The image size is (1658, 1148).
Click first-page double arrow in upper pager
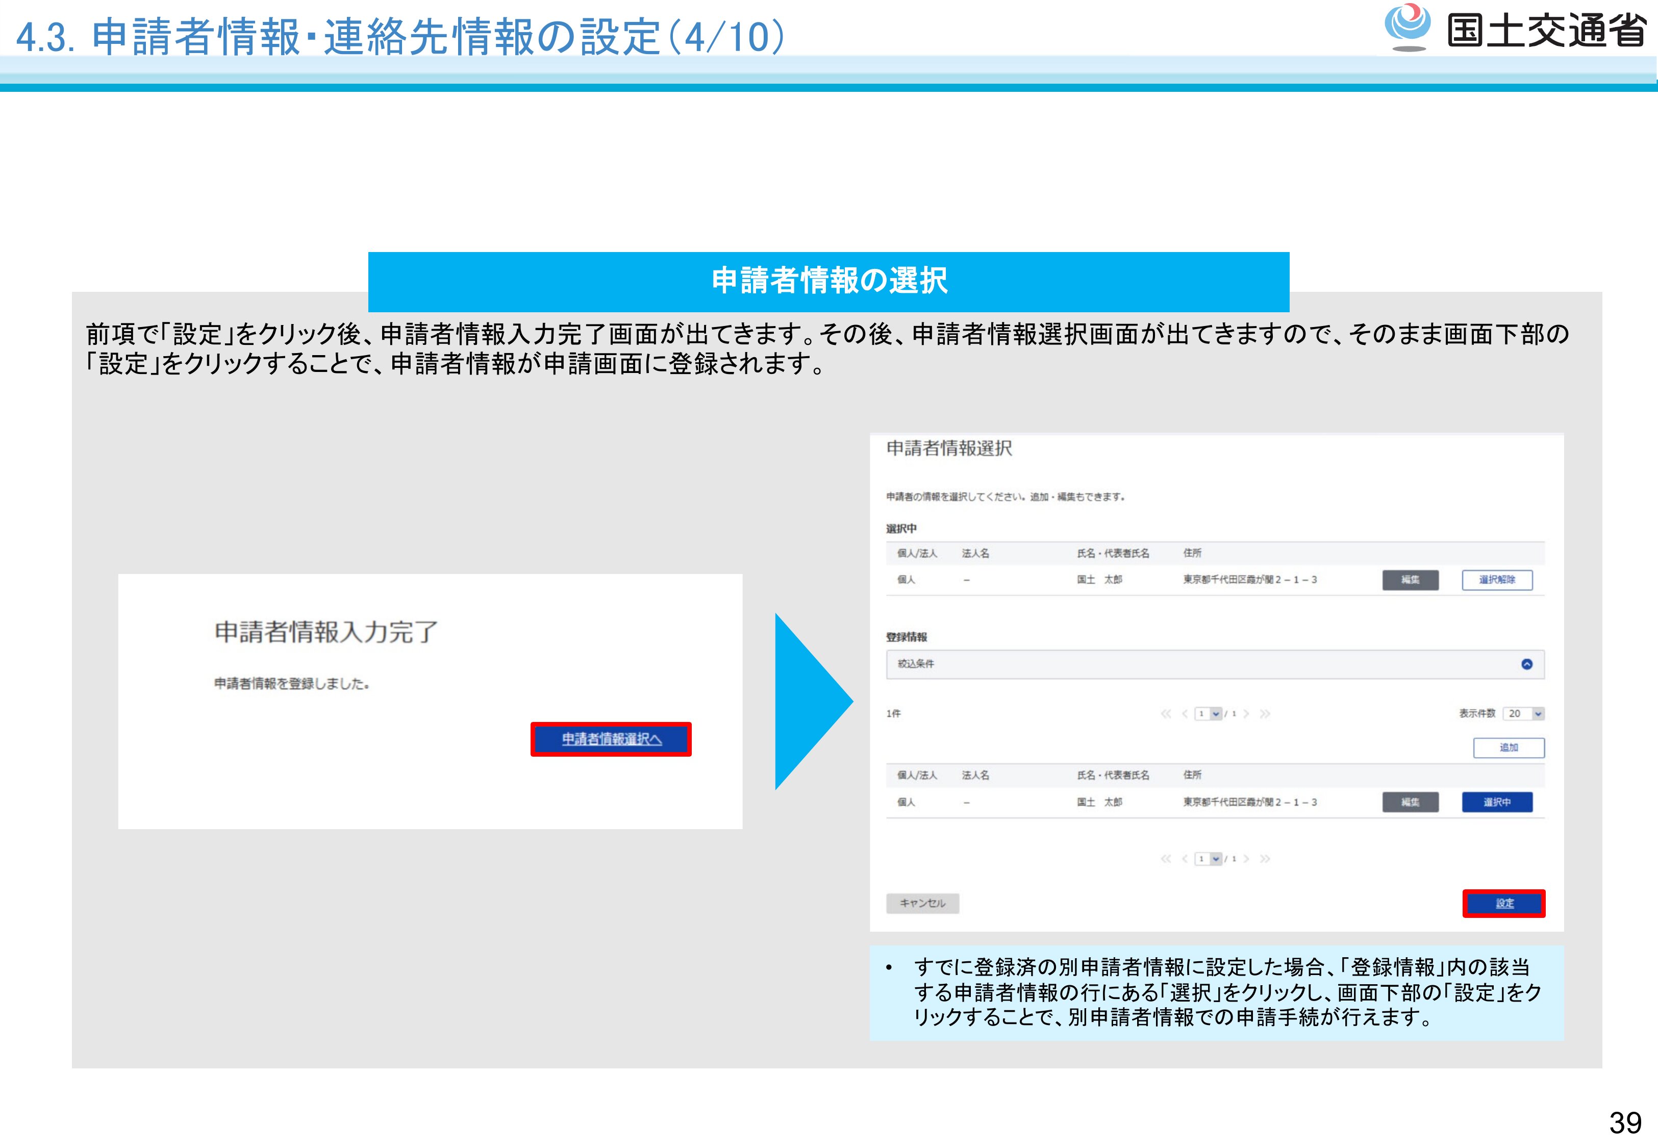click(x=1166, y=713)
